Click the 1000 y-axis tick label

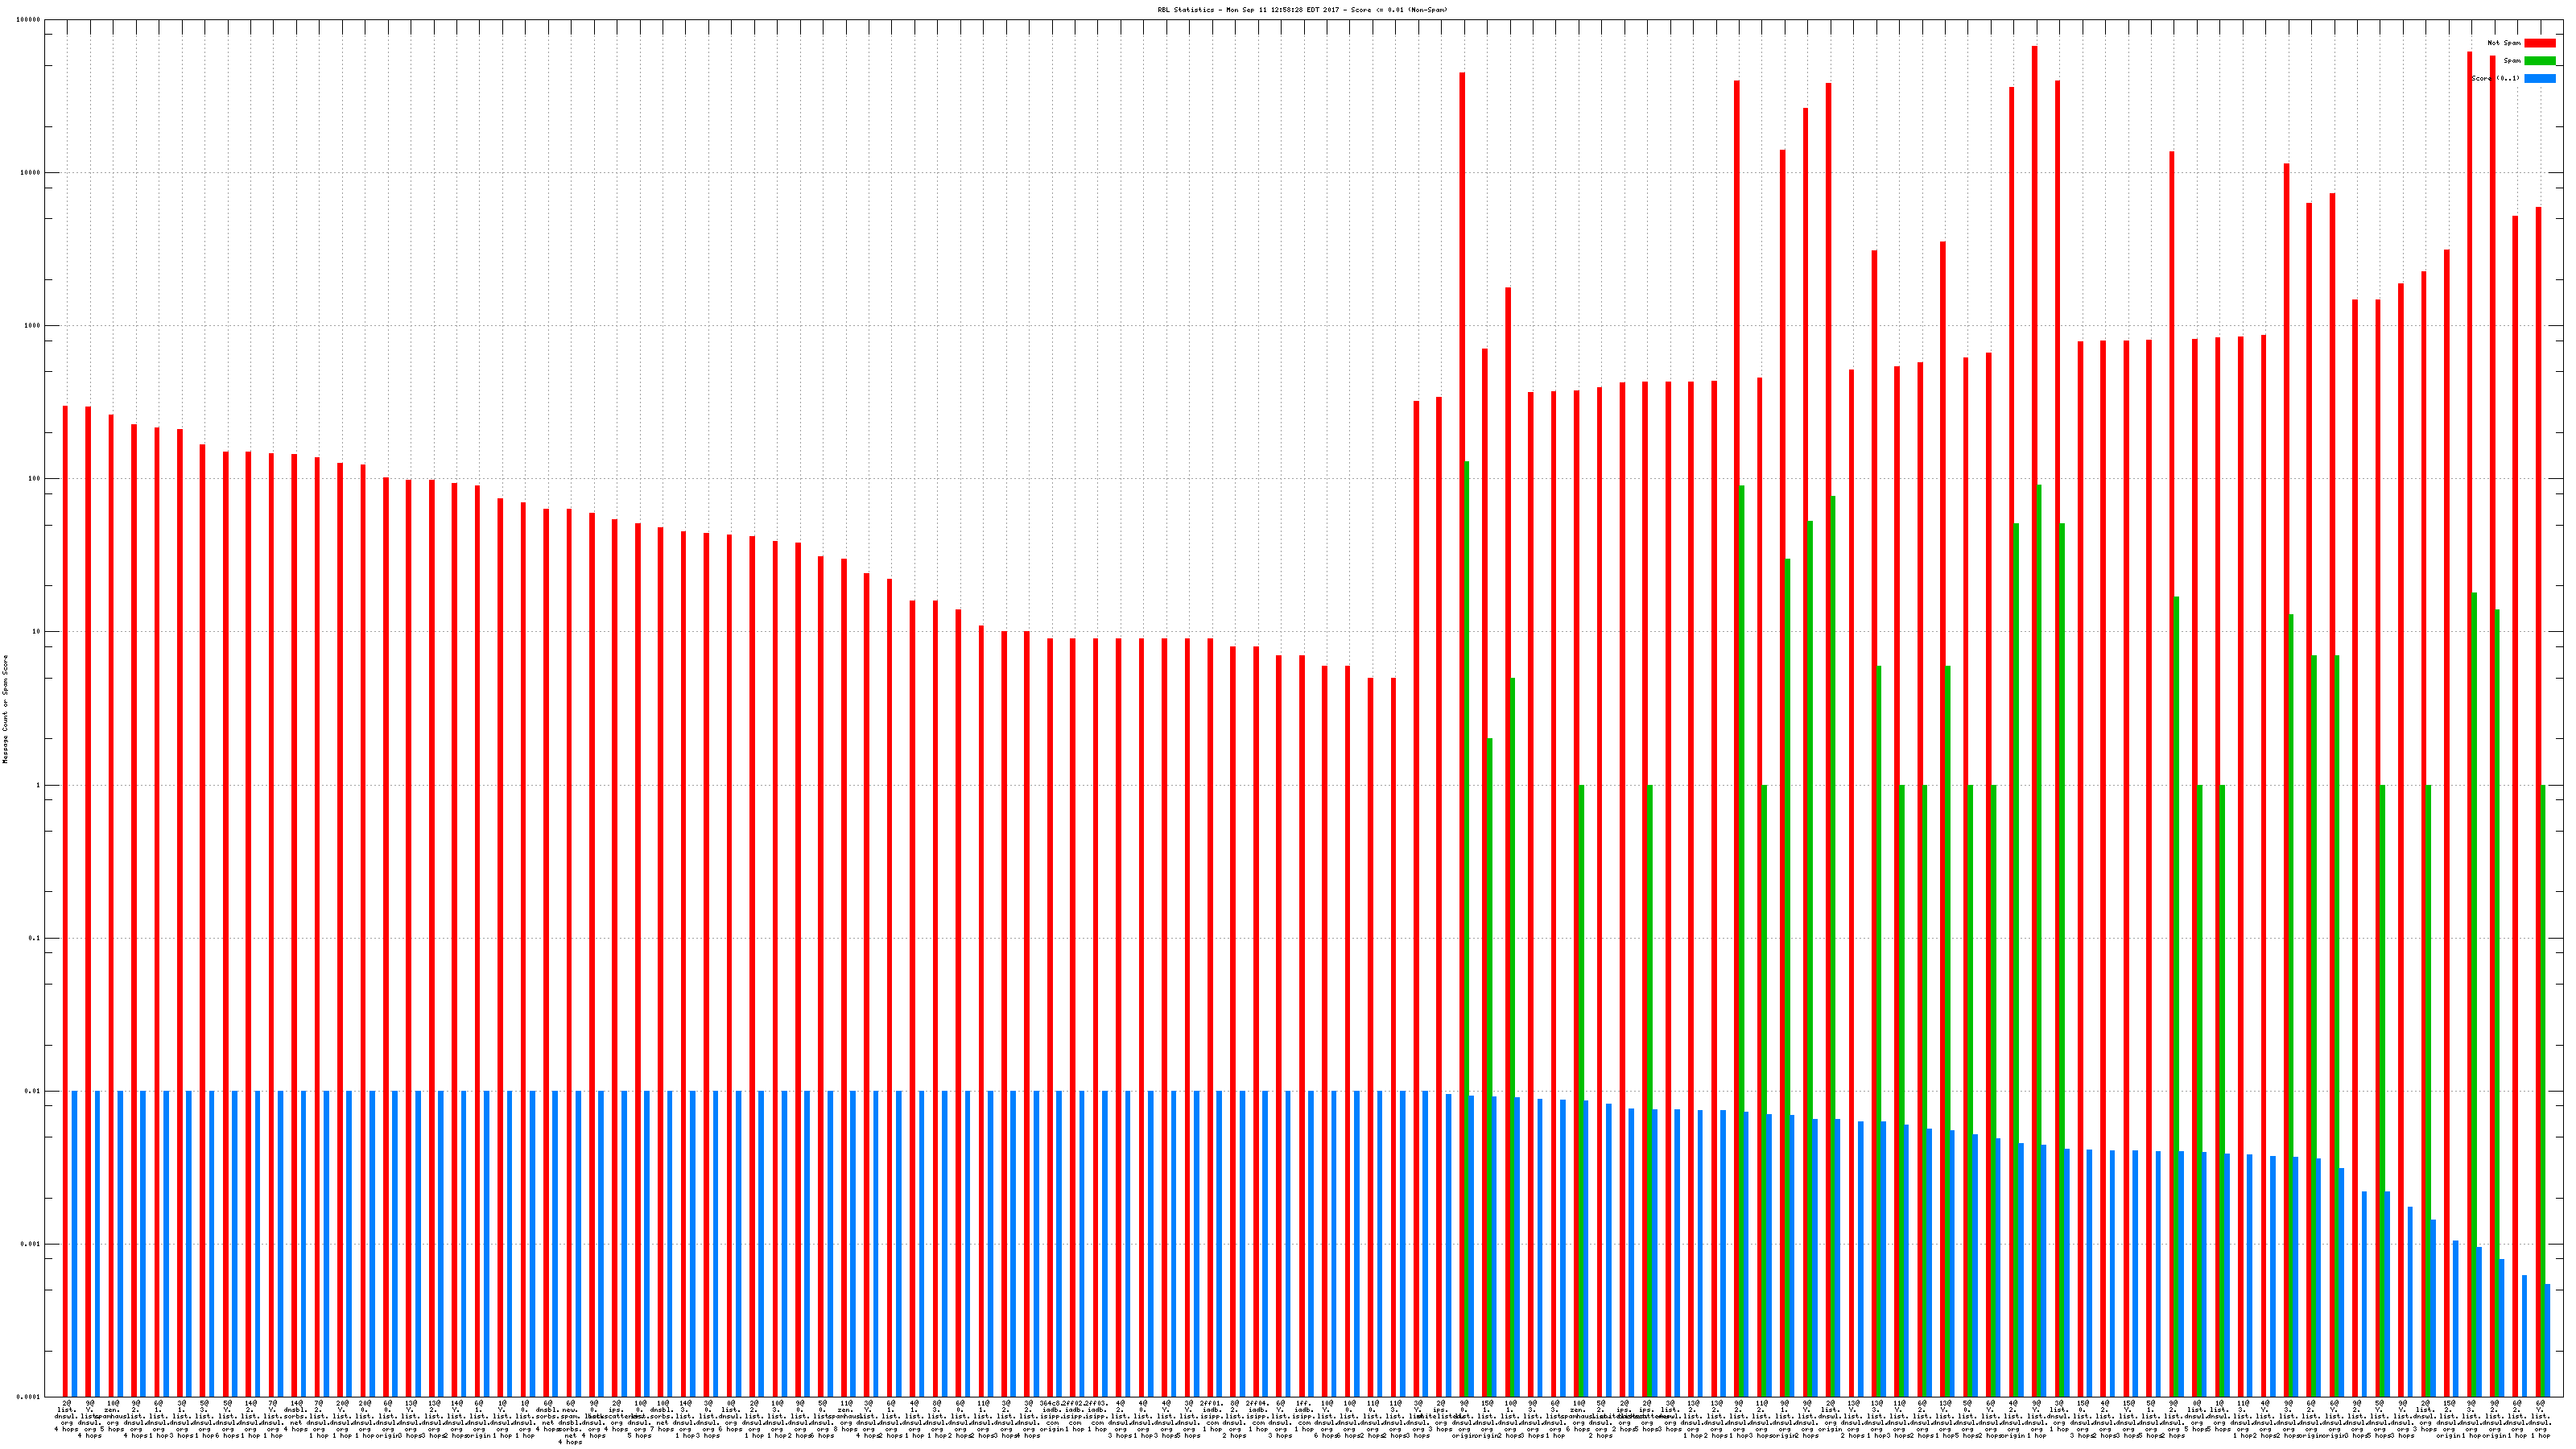point(32,326)
